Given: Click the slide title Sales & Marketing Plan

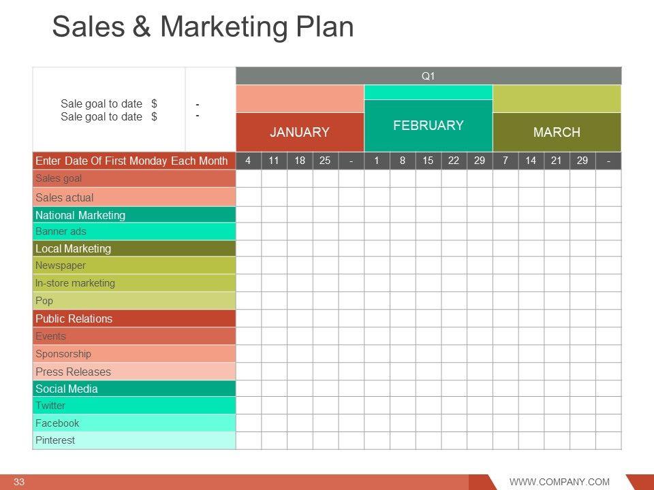Looking at the screenshot, I should tap(203, 27).
